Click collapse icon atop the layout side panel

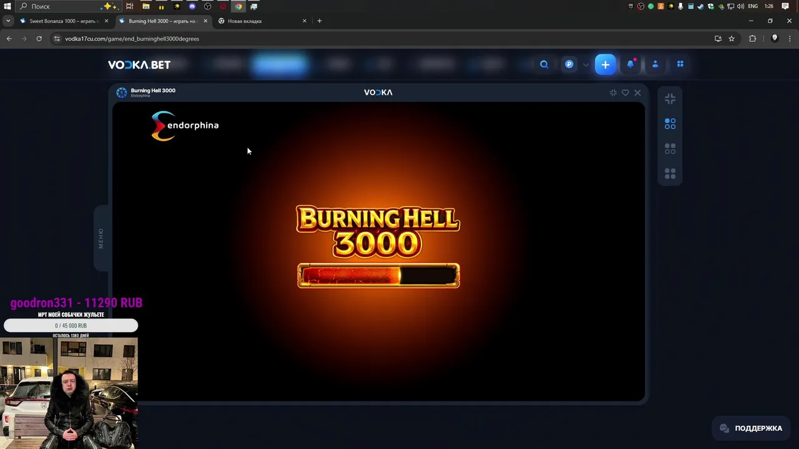coord(670,99)
